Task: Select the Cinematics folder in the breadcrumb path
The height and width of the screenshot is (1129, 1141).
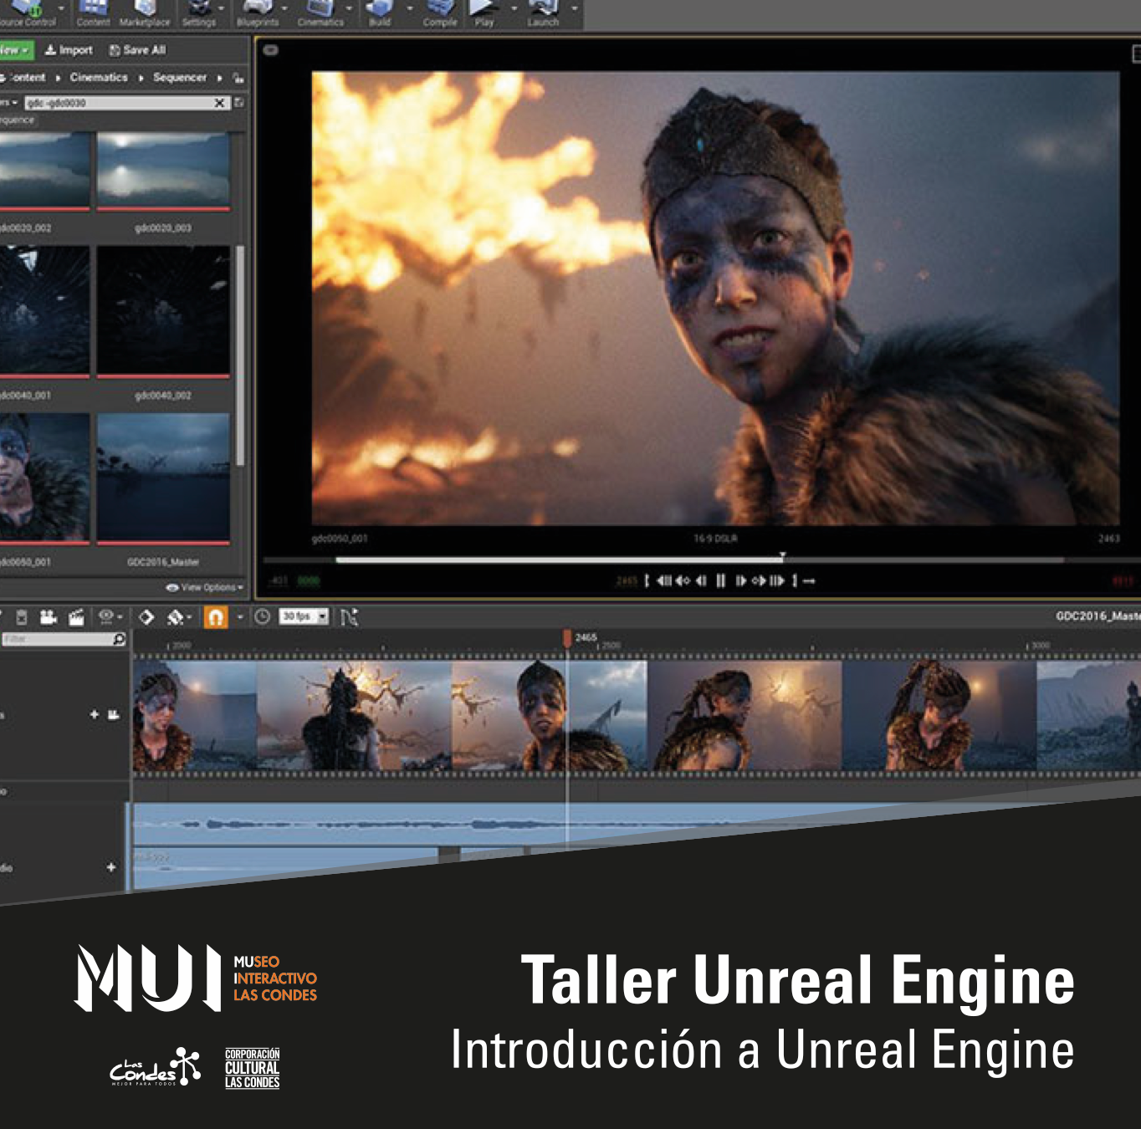Action: 99,77
